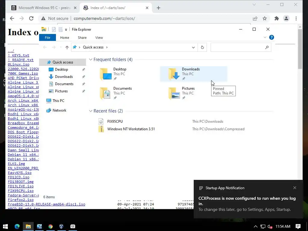Select Network in the navigation pane
Screen dimensions: 308x231
pos(59,110)
